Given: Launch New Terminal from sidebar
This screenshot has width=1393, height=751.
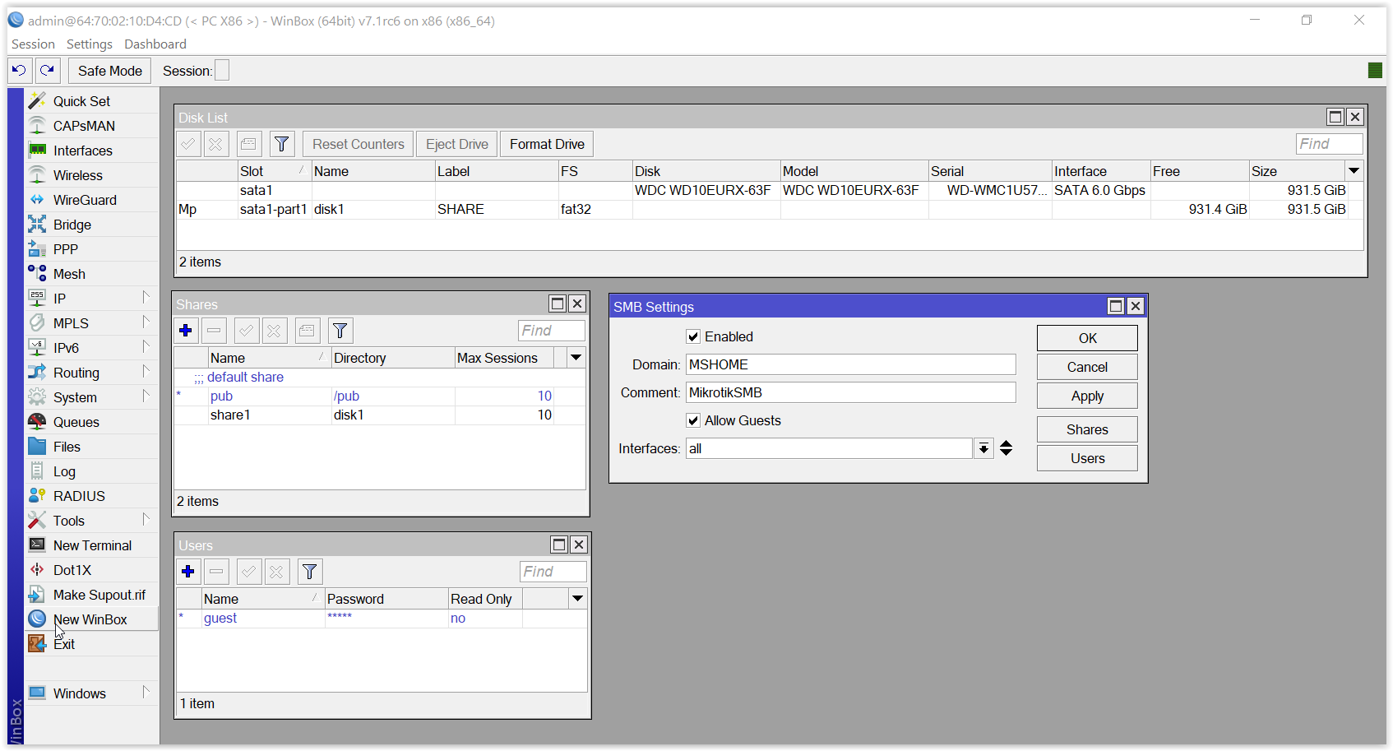Looking at the screenshot, I should tap(92, 545).
